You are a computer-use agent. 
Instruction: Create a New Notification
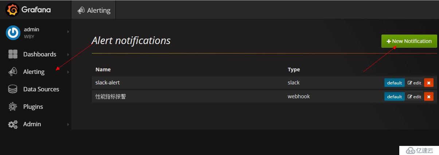tap(409, 41)
